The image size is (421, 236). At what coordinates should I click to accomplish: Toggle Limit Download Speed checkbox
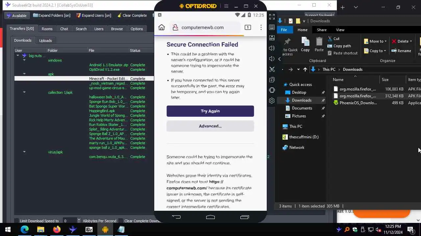pyautogui.click(x=16, y=221)
